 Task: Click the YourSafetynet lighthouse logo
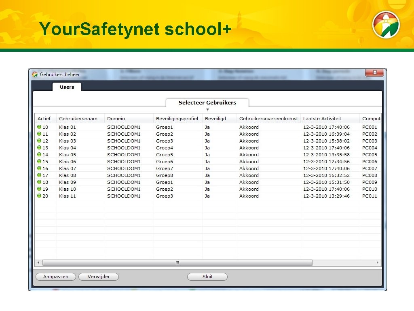(x=386, y=25)
